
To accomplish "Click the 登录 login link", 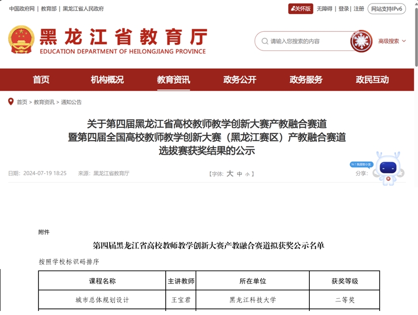I will pos(344,9).
